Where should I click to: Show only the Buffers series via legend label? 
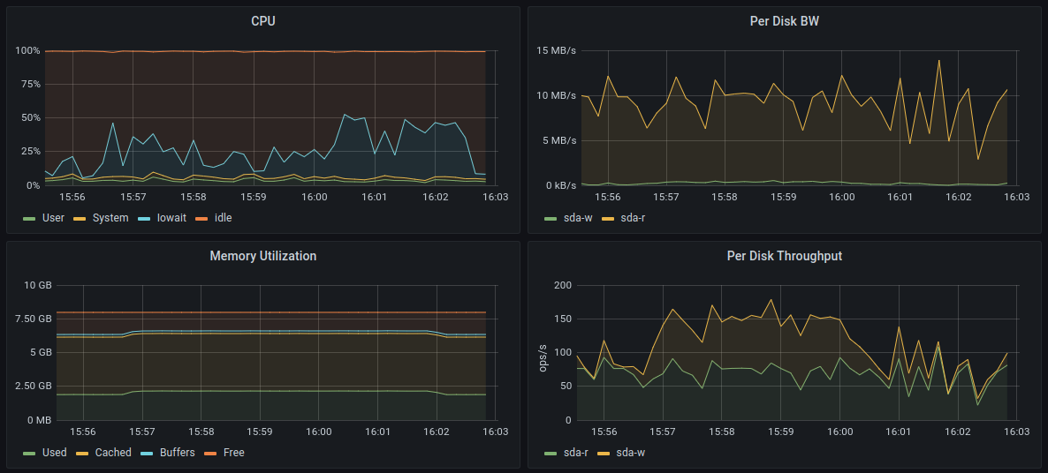(177, 453)
